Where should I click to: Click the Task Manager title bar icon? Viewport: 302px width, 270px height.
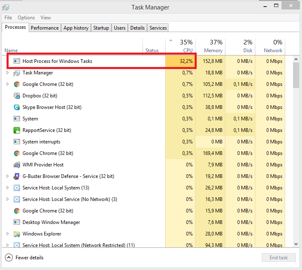click(6, 7)
